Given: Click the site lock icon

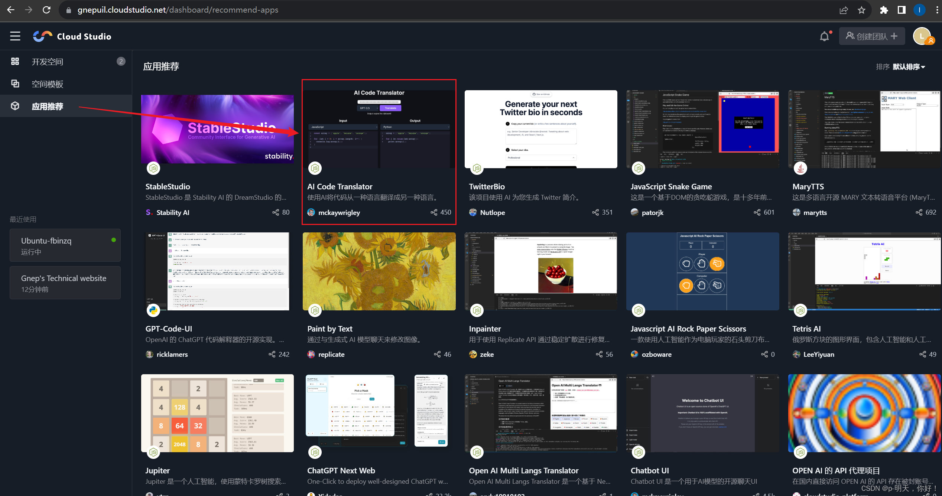Looking at the screenshot, I should 68,10.
